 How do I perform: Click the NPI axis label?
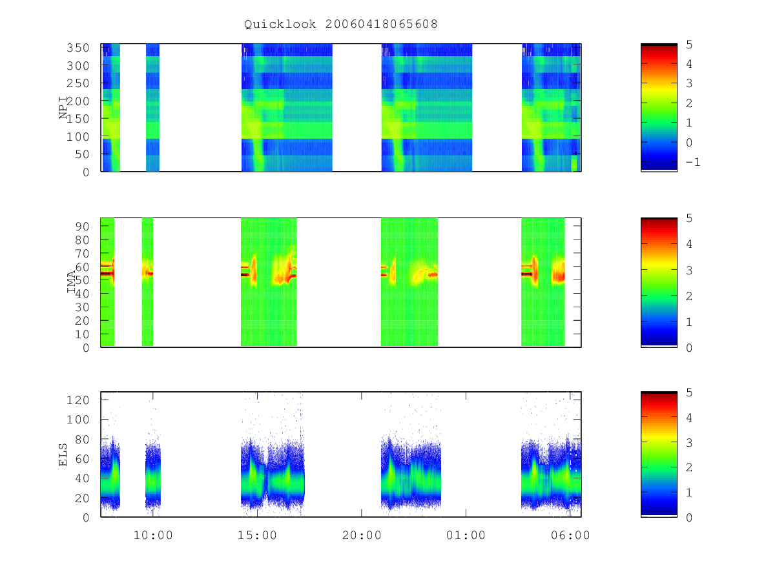tap(64, 108)
